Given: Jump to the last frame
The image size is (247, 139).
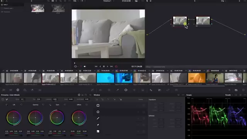Looking at the screenshot, I should pos(112,66).
